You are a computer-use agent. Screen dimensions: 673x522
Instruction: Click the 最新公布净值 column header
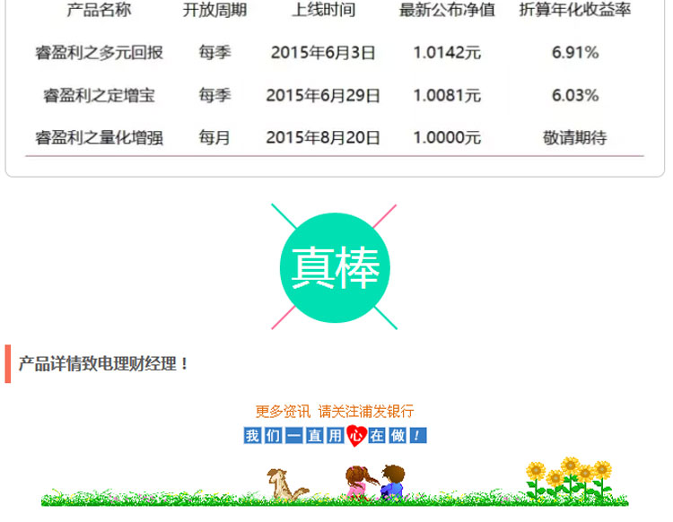(x=447, y=11)
